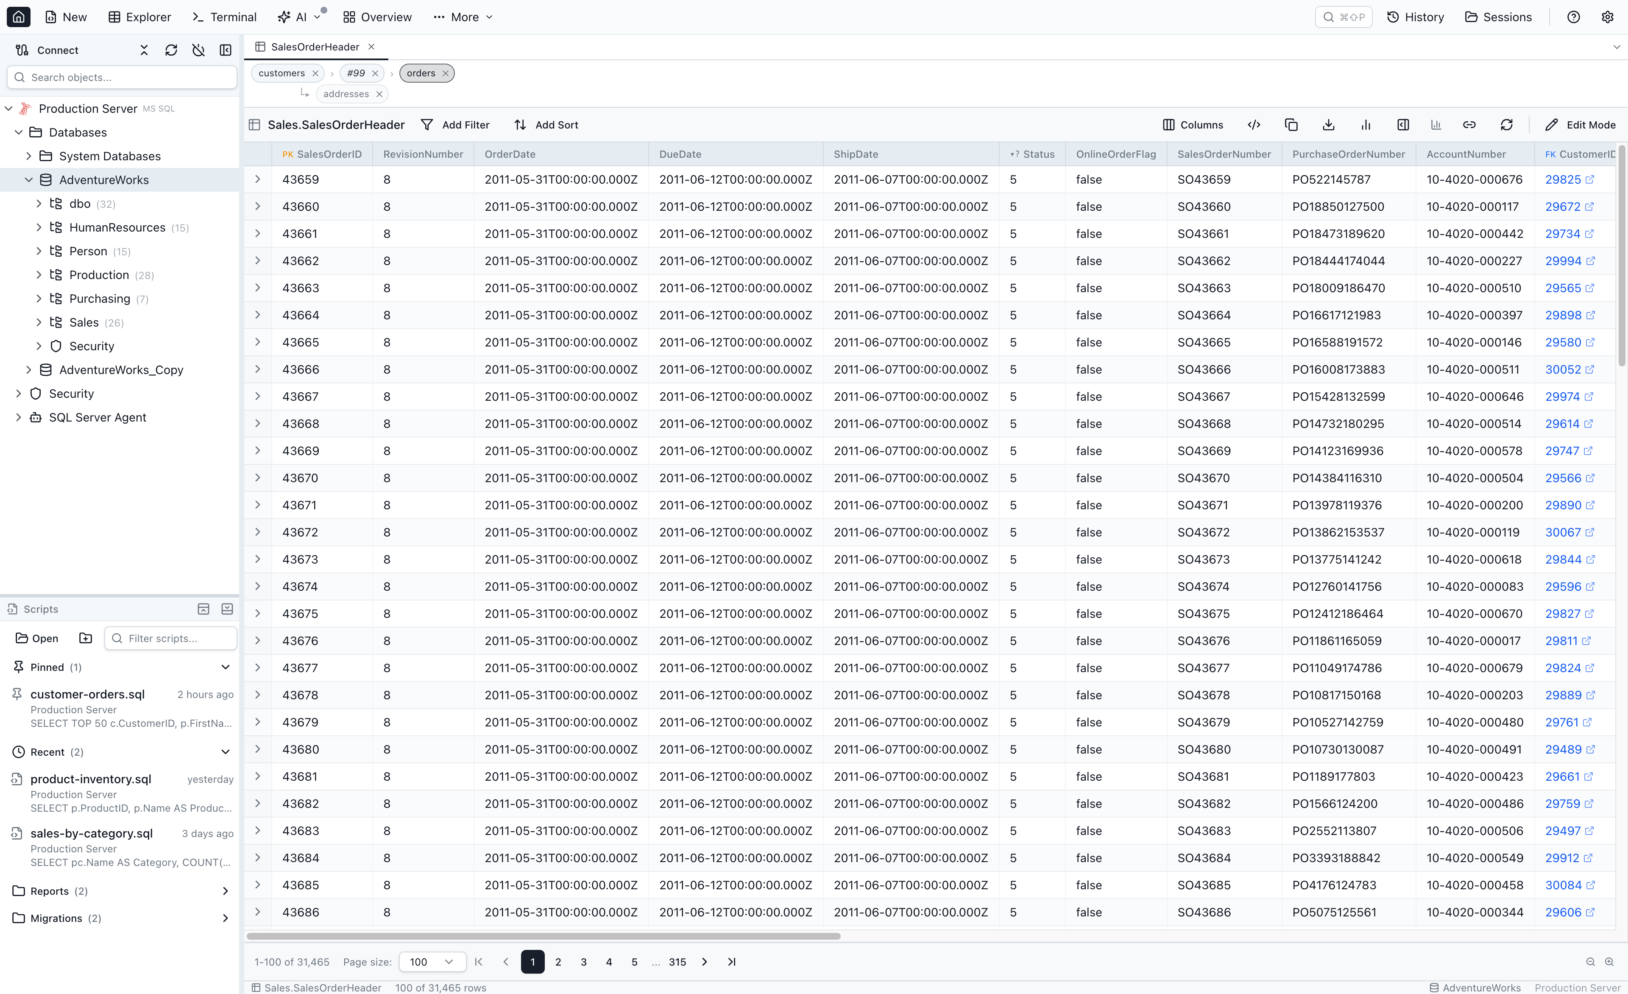Remove the customers breadcrumb chip
1628x994 pixels.
315,73
